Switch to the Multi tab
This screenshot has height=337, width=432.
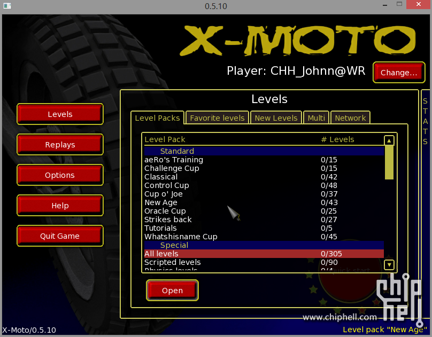point(316,118)
